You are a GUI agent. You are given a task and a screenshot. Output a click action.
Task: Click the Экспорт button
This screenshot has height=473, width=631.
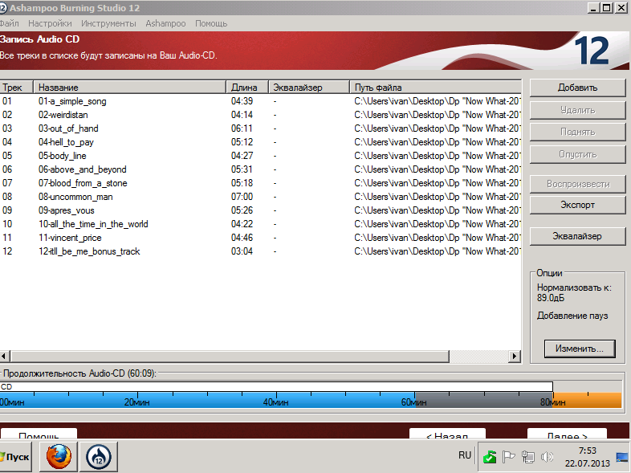(x=577, y=205)
